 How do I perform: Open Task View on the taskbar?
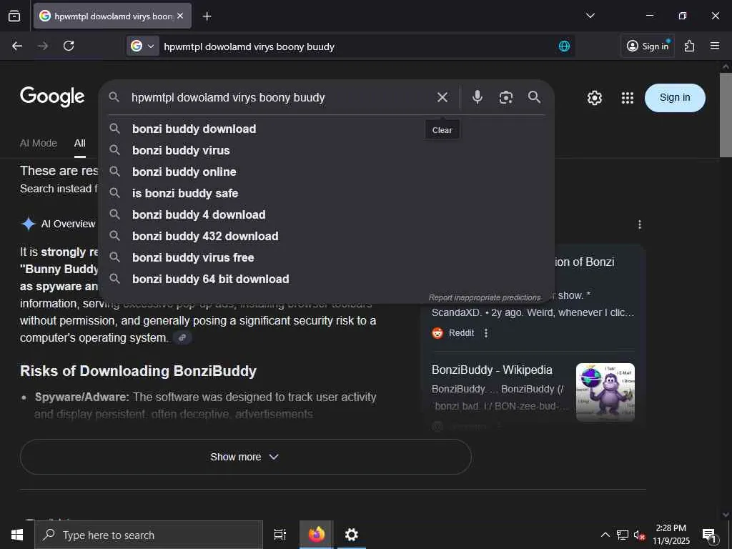[x=280, y=535]
